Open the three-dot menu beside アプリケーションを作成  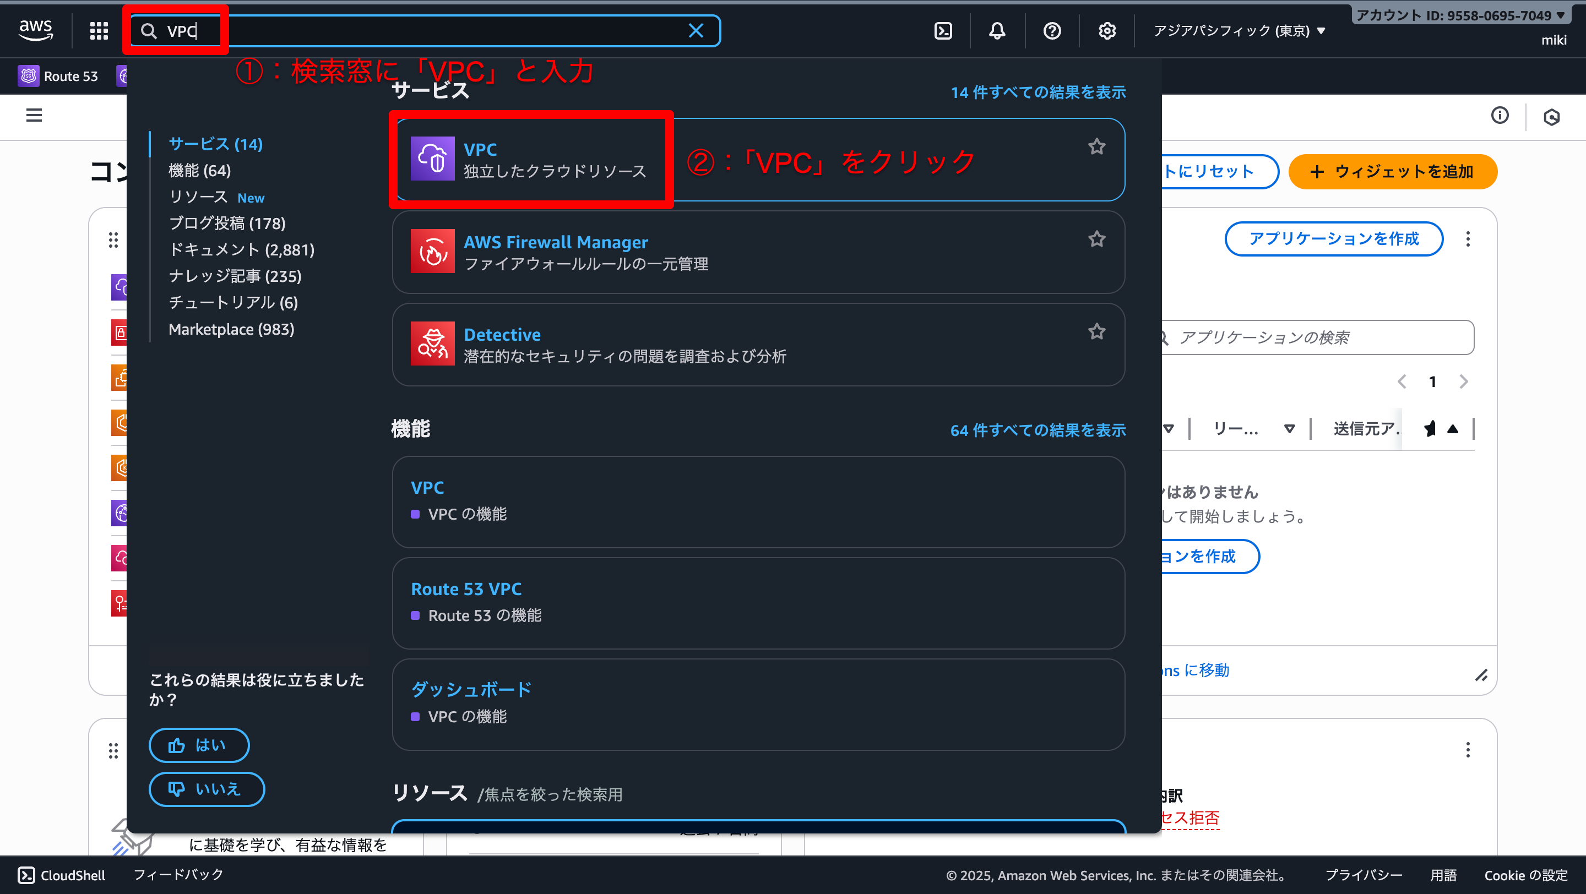[1468, 239]
